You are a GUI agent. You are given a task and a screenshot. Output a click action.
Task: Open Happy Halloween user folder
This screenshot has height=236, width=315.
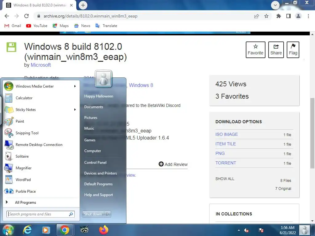(99, 96)
